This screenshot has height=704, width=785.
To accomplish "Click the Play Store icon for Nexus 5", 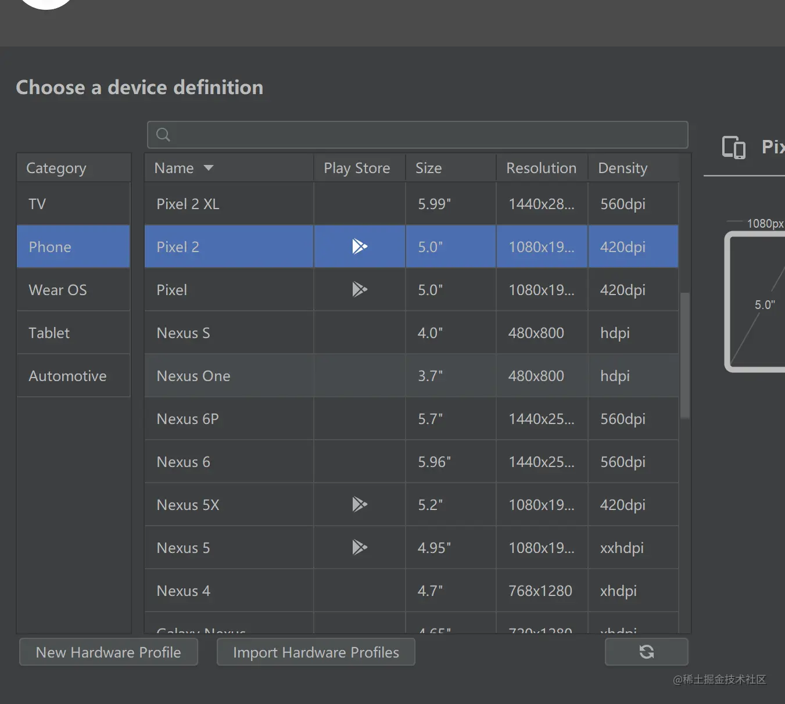I will 360,548.
